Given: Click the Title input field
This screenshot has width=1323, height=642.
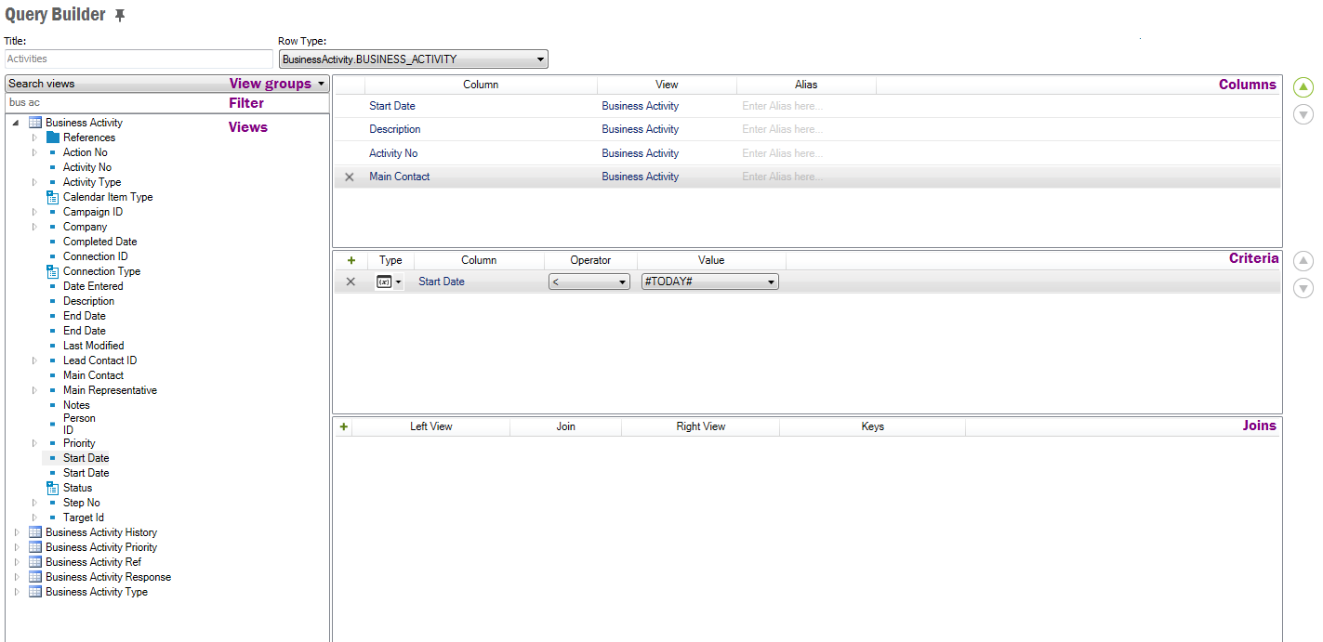Looking at the screenshot, I should [138, 59].
